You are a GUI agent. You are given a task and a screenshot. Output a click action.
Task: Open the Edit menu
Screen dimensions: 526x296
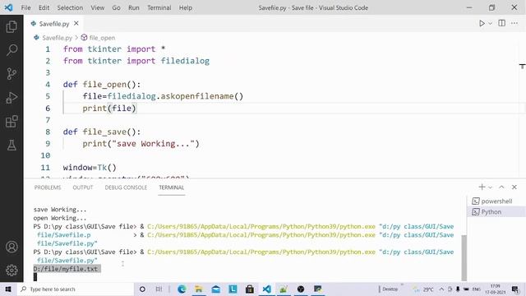click(44, 7)
